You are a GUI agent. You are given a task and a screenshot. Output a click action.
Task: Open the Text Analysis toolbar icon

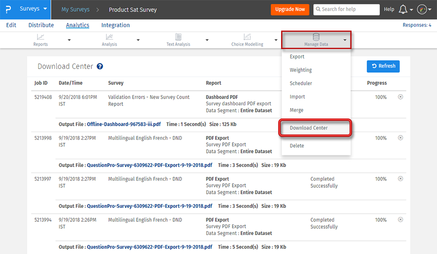click(178, 37)
